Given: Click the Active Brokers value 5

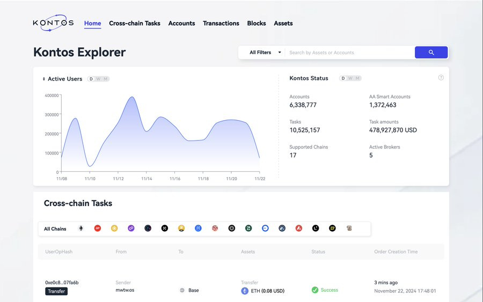Looking at the screenshot, I should pyautogui.click(x=371, y=156).
